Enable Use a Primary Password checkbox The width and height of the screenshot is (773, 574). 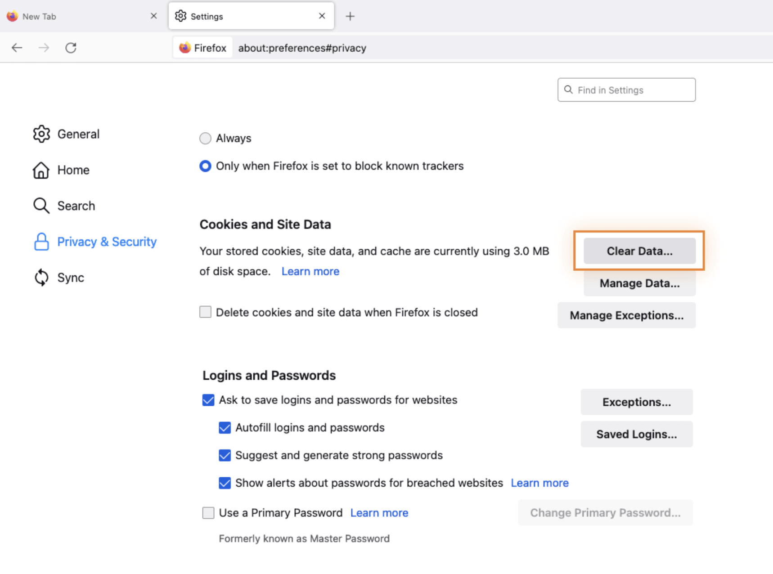(x=208, y=513)
